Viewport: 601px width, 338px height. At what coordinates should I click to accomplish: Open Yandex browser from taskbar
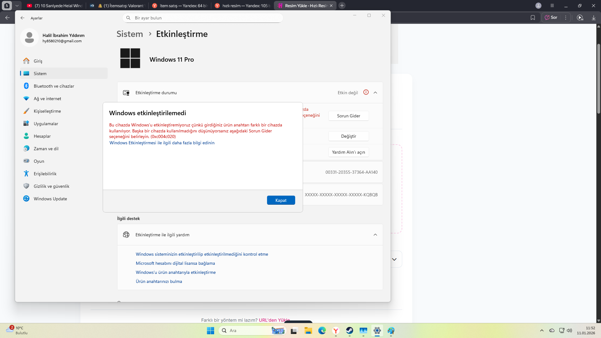[336, 330]
